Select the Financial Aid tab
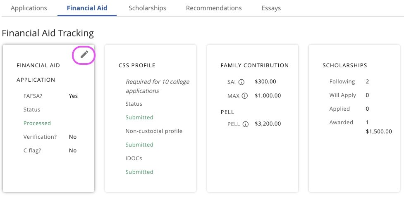 point(87,8)
